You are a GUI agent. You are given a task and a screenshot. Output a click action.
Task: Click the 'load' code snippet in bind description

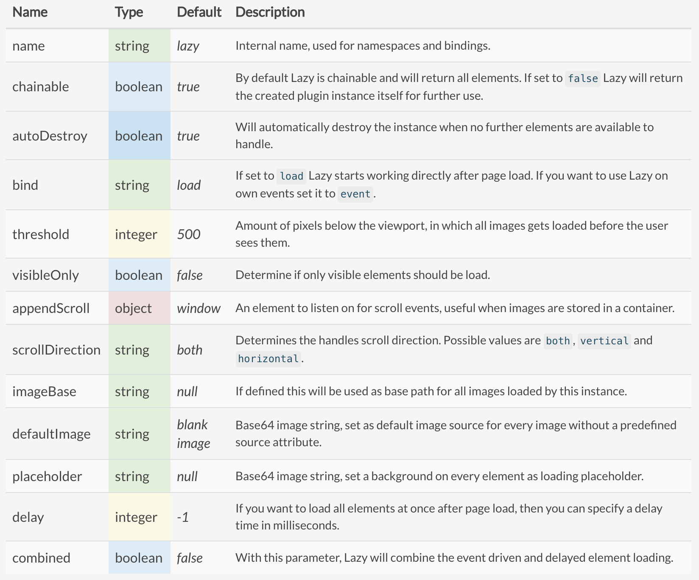291,176
